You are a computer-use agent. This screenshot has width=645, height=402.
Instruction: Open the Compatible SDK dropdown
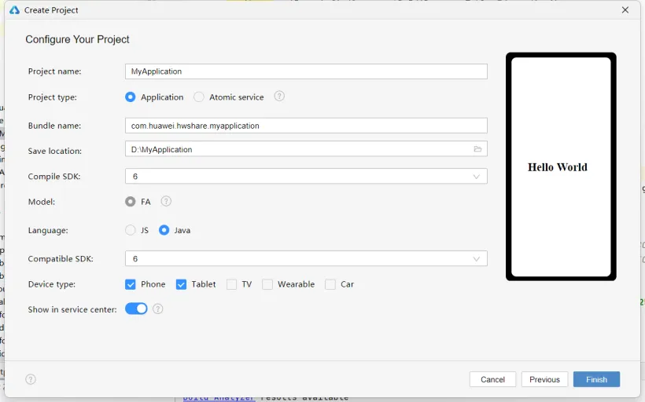pos(476,258)
